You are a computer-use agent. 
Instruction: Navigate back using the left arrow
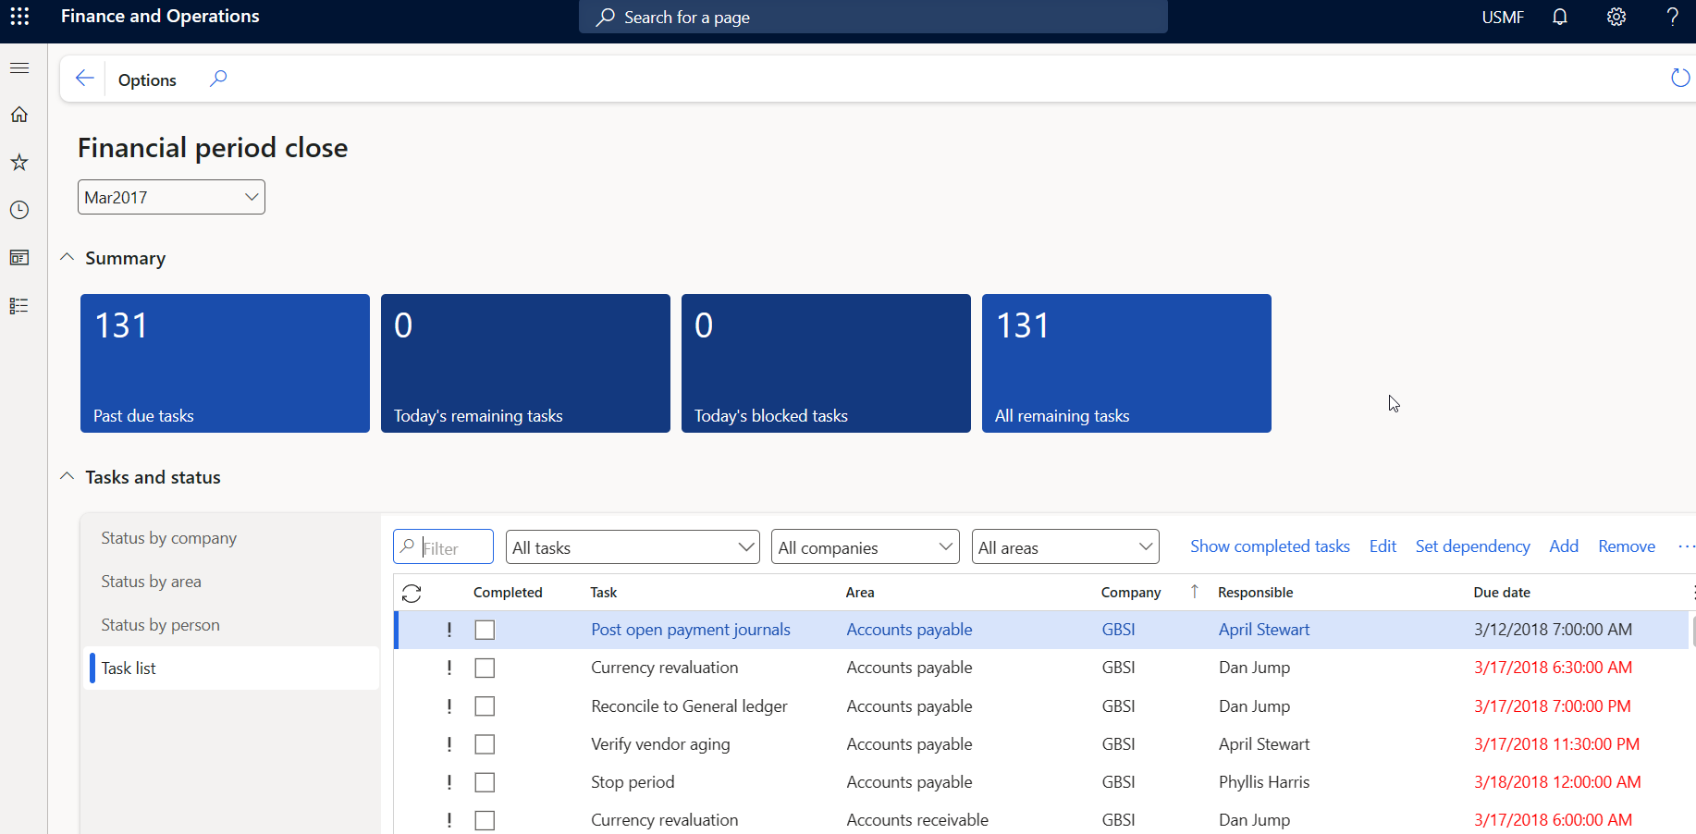point(84,78)
